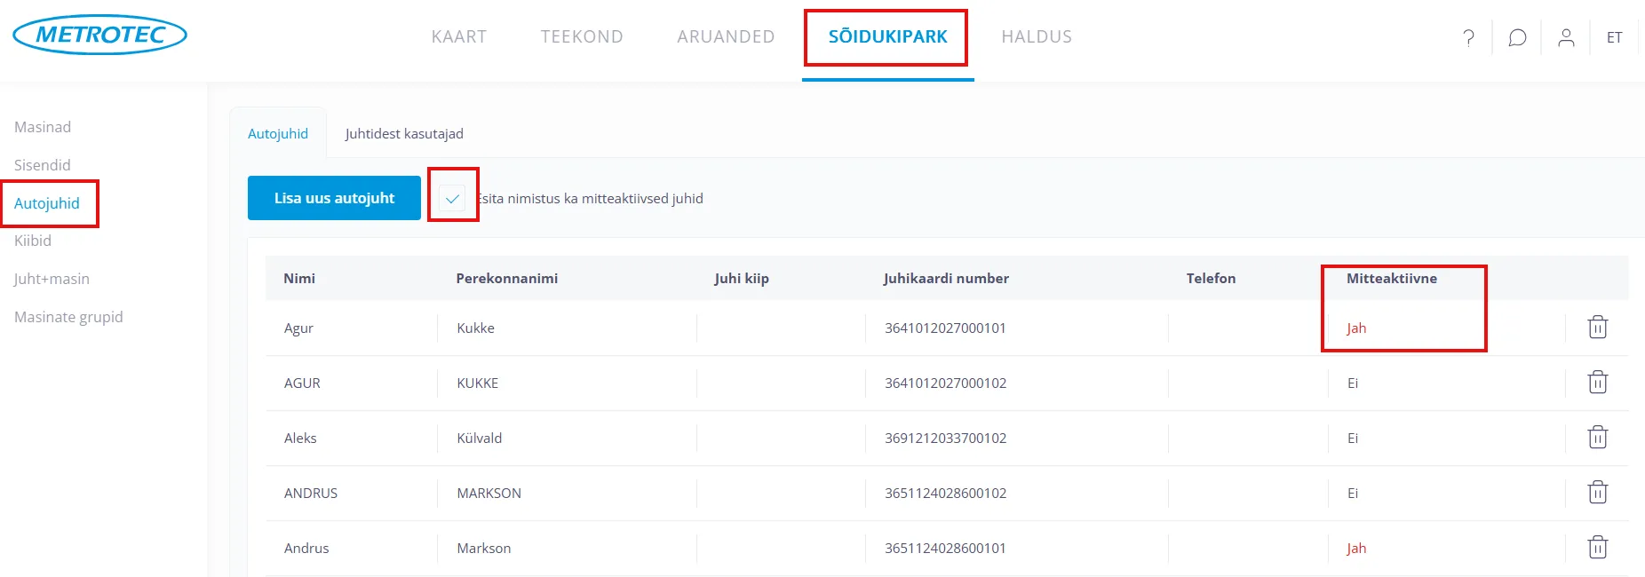
Task: Click trash icon for Aleks Külvald row
Action: tap(1597, 438)
